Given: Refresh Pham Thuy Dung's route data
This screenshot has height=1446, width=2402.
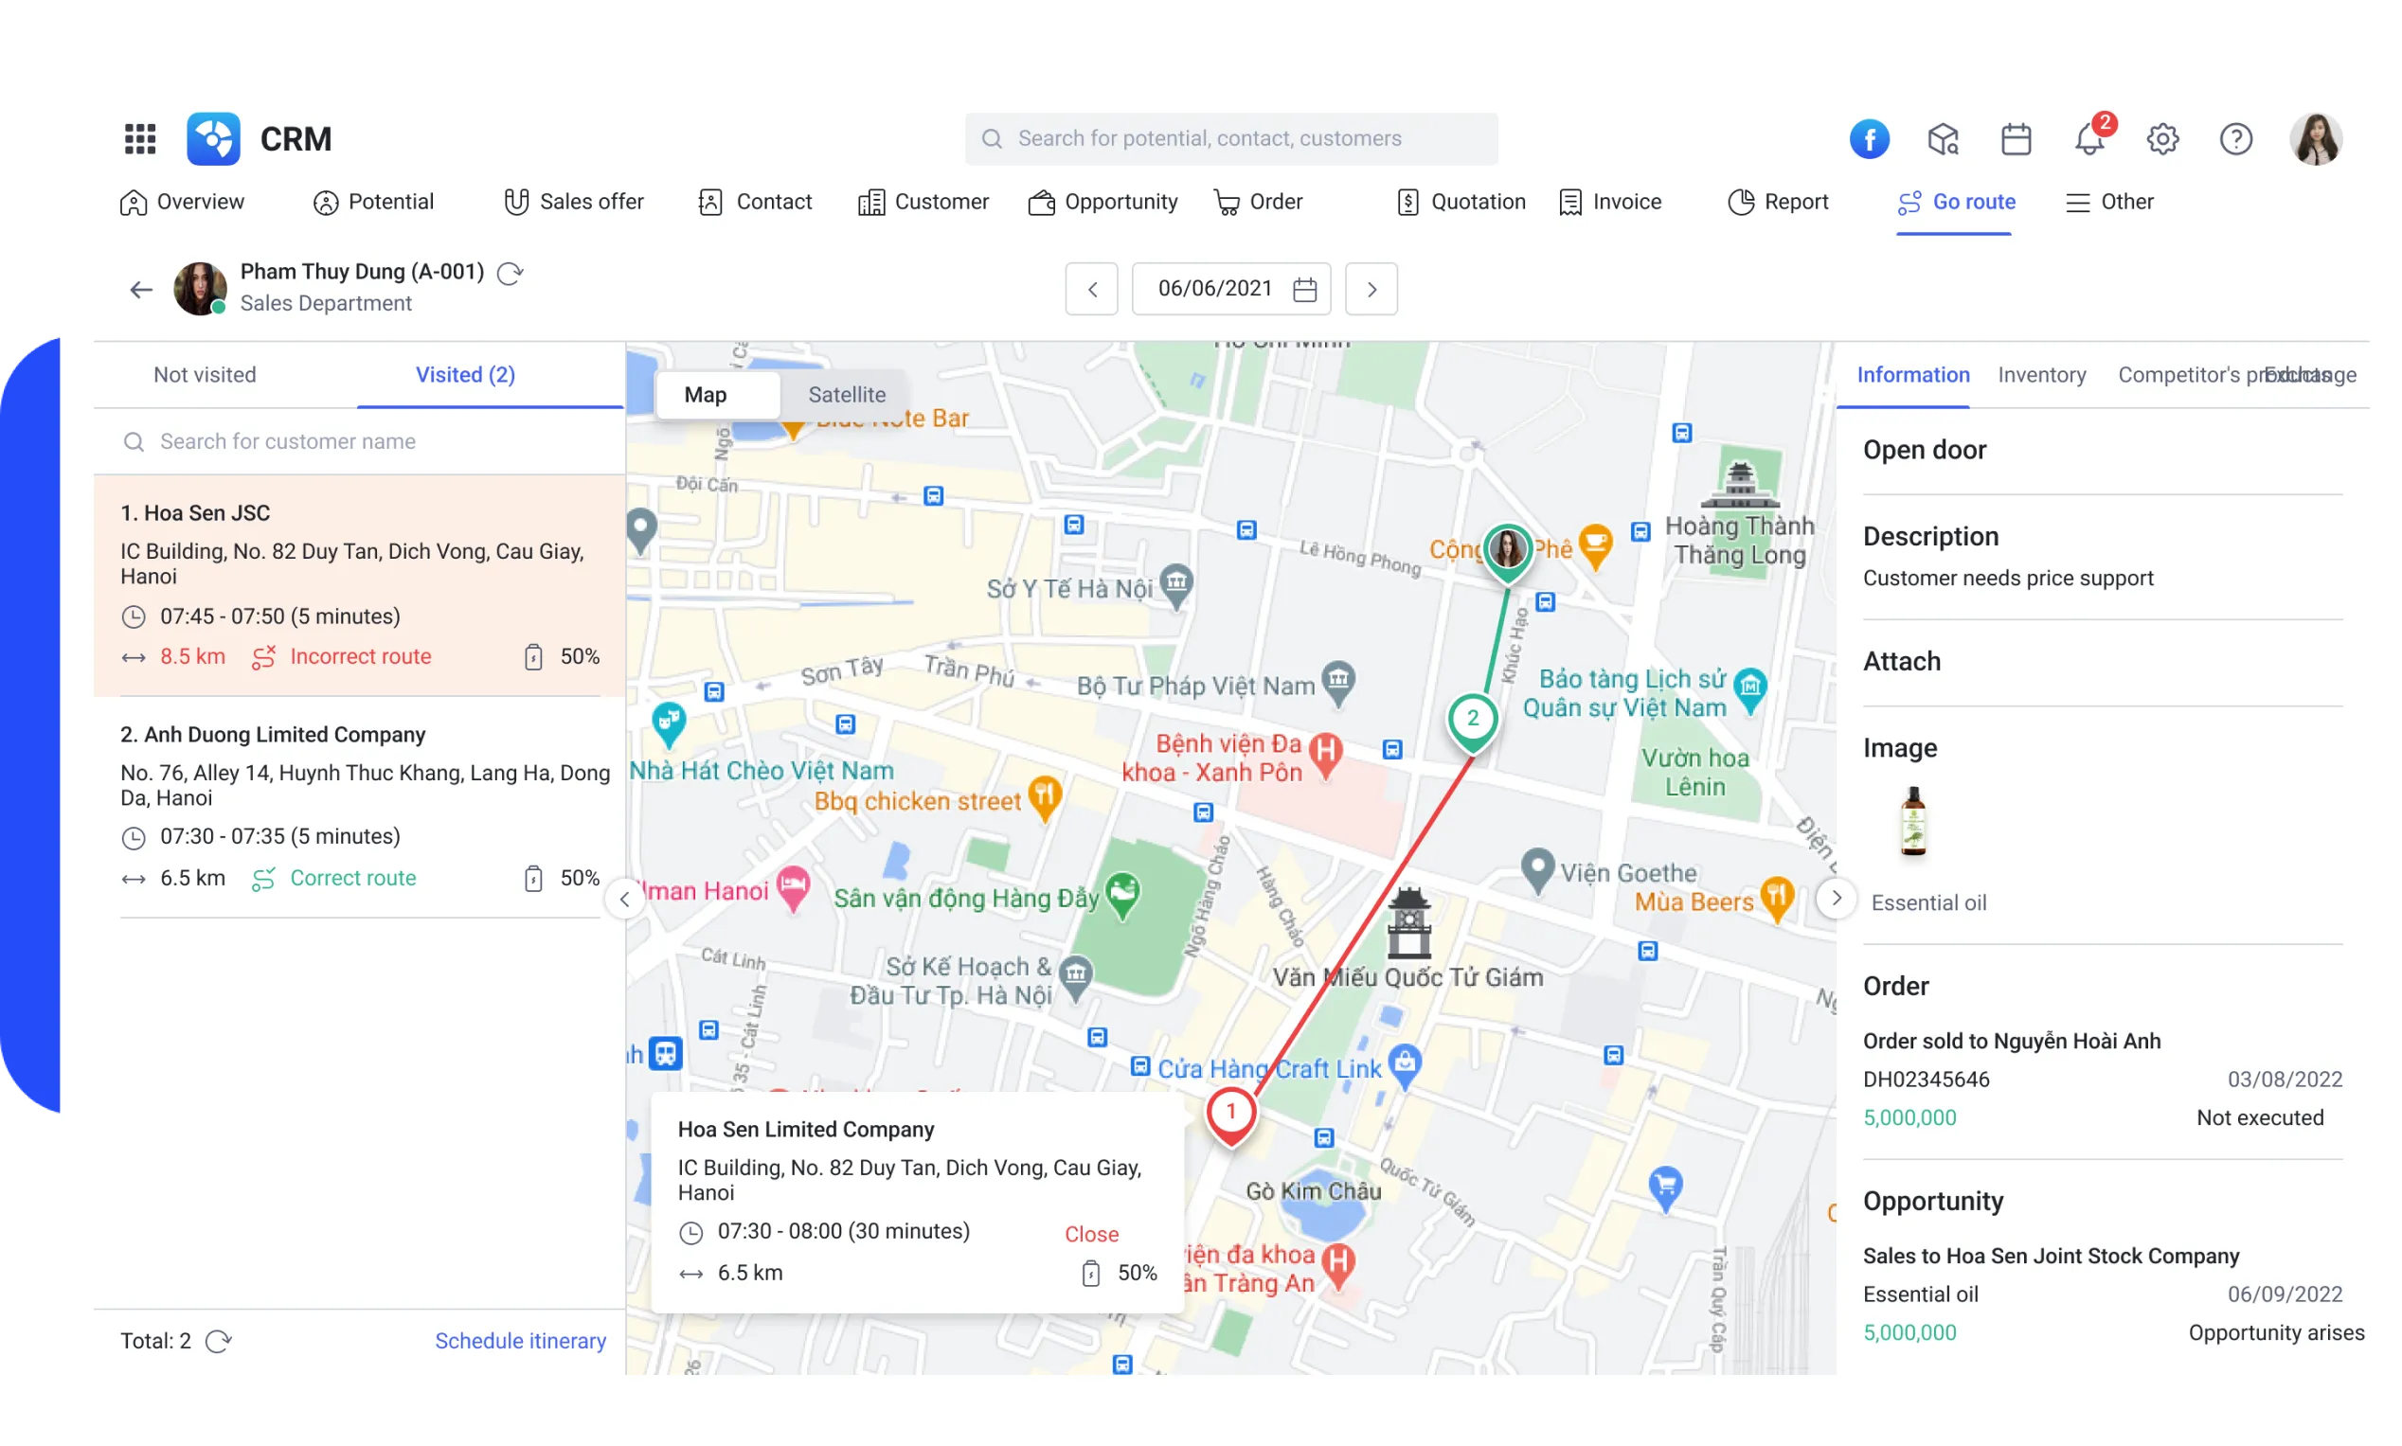Looking at the screenshot, I should 511,274.
